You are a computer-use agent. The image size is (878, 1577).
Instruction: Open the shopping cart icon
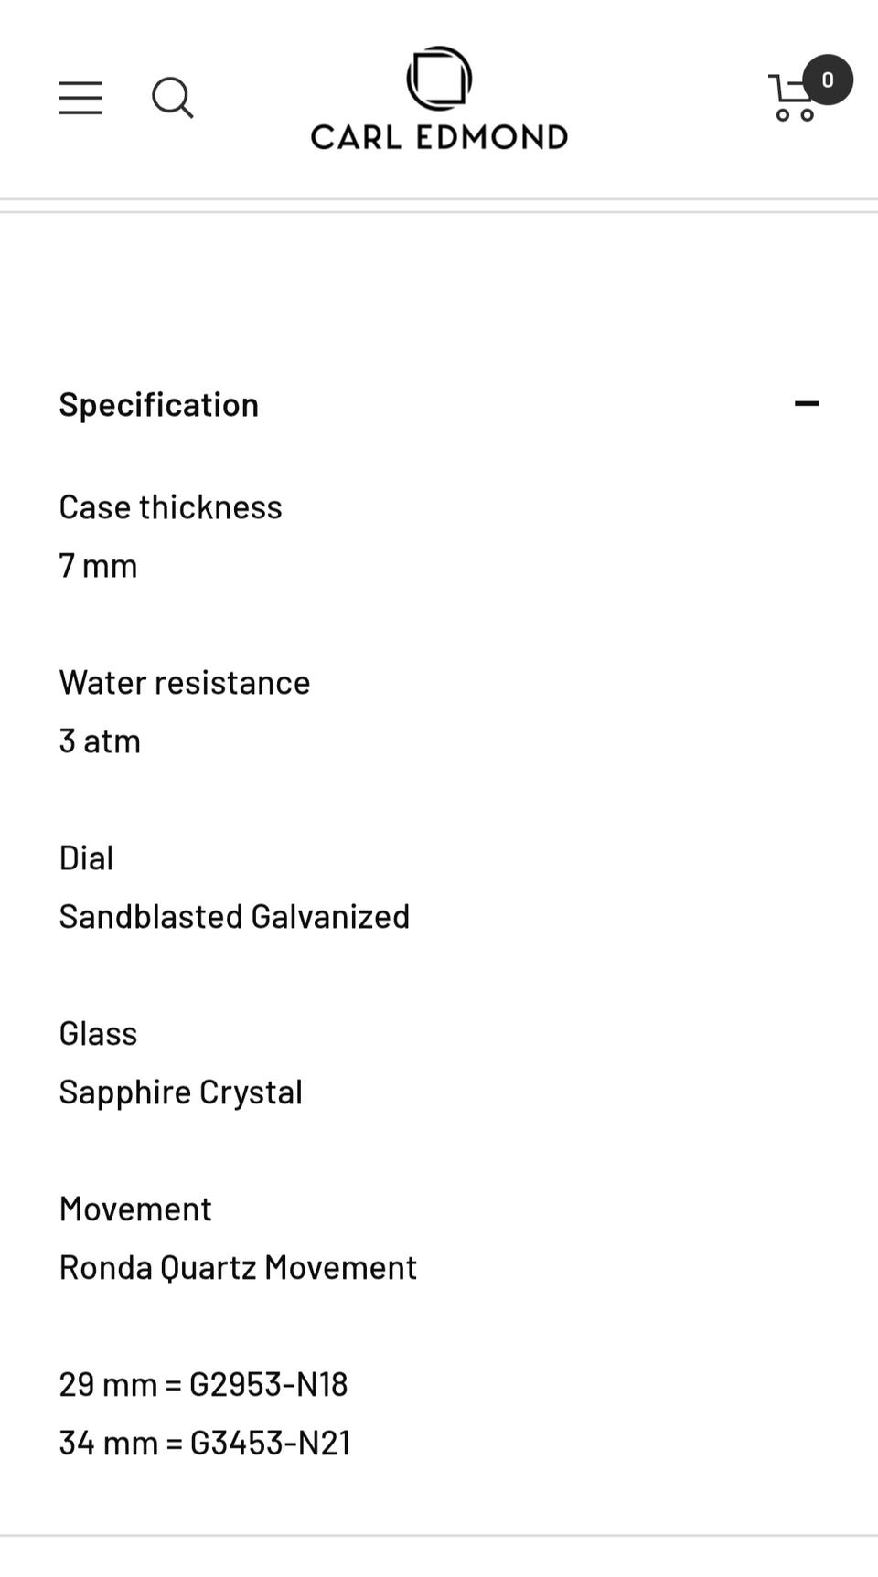point(791,101)
